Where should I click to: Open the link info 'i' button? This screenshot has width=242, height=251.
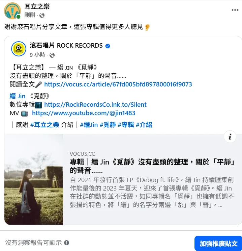pos(230,137)
